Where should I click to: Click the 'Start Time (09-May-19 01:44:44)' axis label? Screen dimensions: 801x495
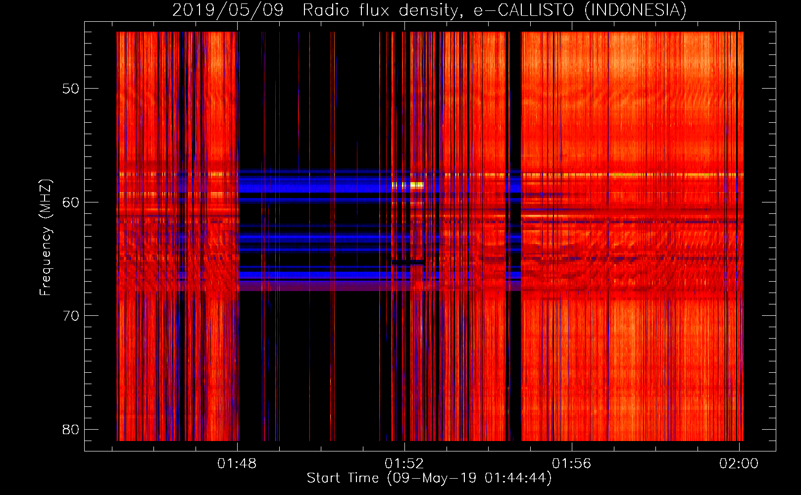point(429,478)
